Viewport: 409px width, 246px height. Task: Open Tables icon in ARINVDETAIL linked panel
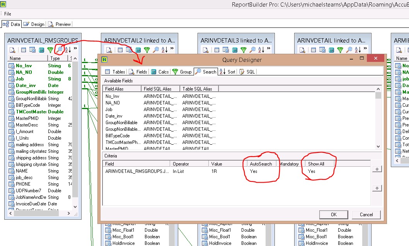tap(314, 50)
